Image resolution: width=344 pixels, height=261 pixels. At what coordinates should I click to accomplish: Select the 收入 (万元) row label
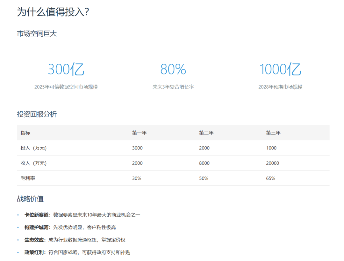coord(33,163)
